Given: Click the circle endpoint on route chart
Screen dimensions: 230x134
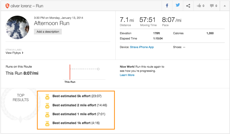Looking at the screenshot, I should 98,69.
